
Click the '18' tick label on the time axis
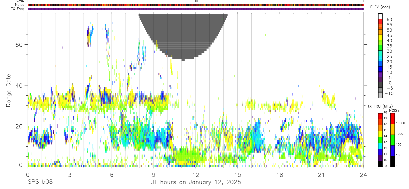click(x=280, y=174)
